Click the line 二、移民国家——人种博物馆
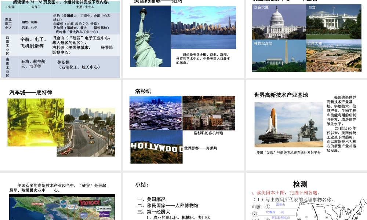This screenshot has width=367, height=220. 168,205
